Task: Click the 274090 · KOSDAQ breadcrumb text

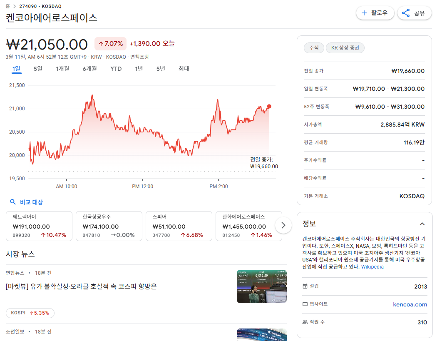Action: 40,6
